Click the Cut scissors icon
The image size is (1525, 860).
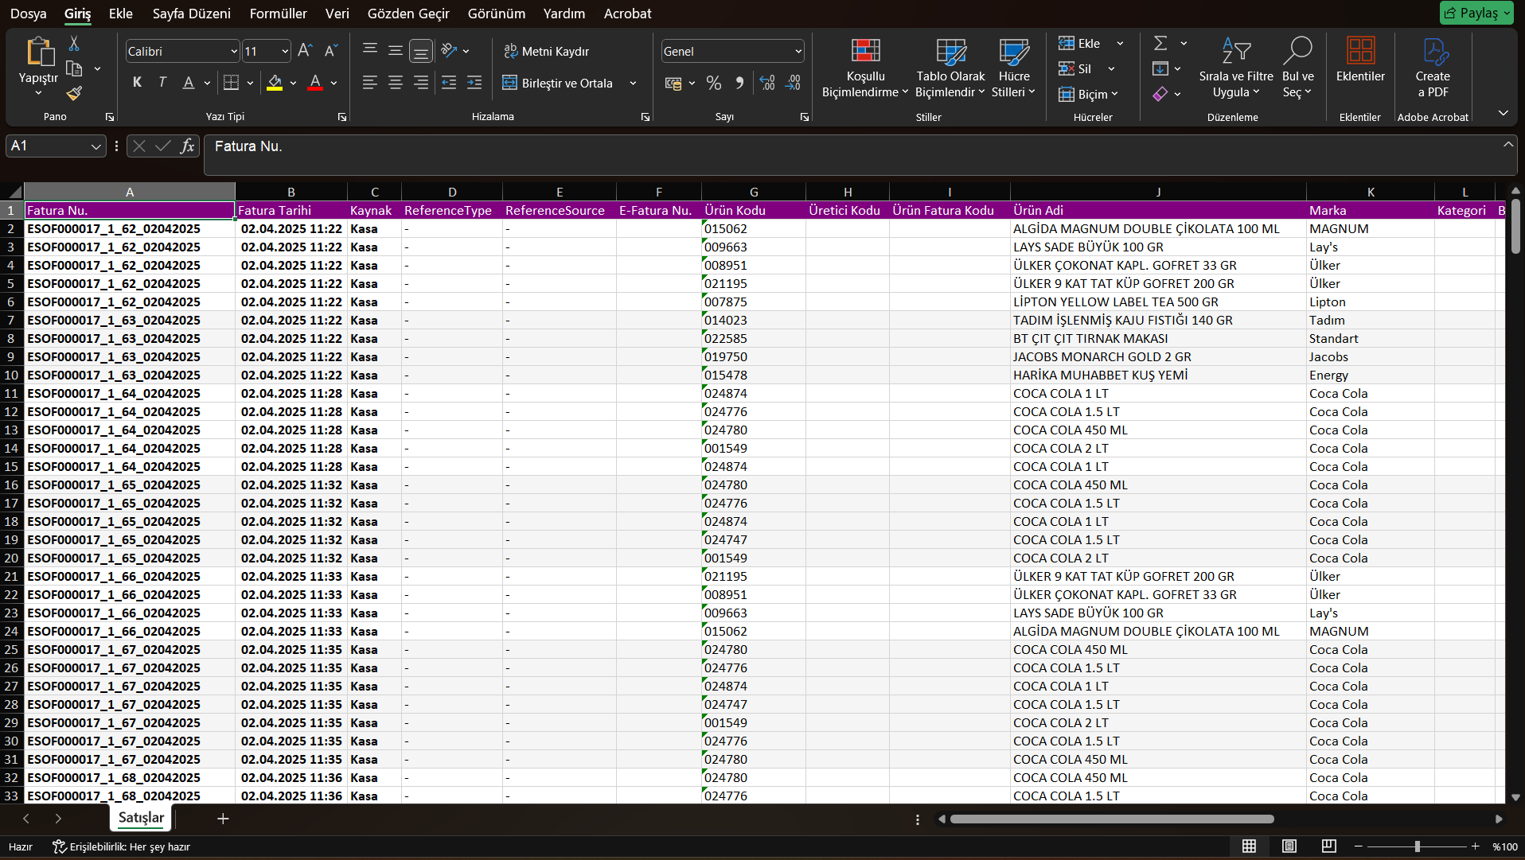(x=74, y=44)
